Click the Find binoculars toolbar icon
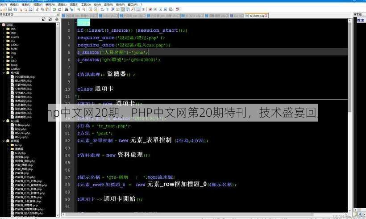Image resolution: width=366 pixels, height=219 pixels. click(x=67, y=9)
